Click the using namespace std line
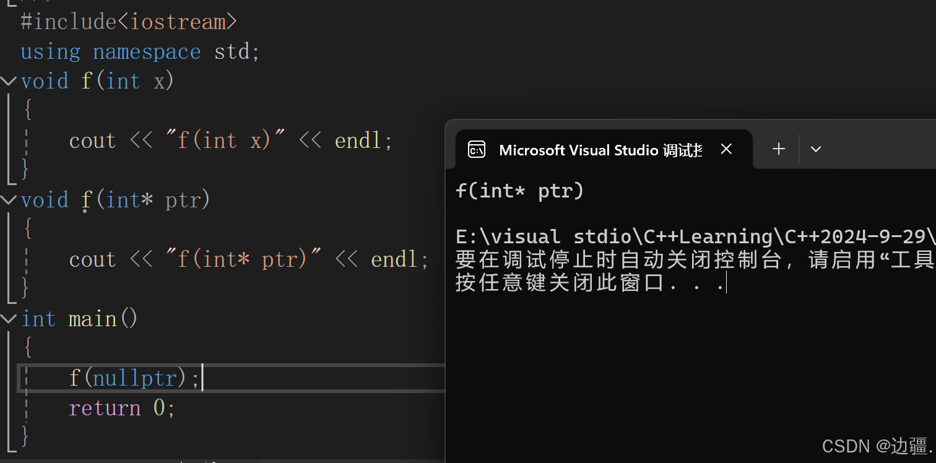 pyautogui.click(x=140, y=51)
